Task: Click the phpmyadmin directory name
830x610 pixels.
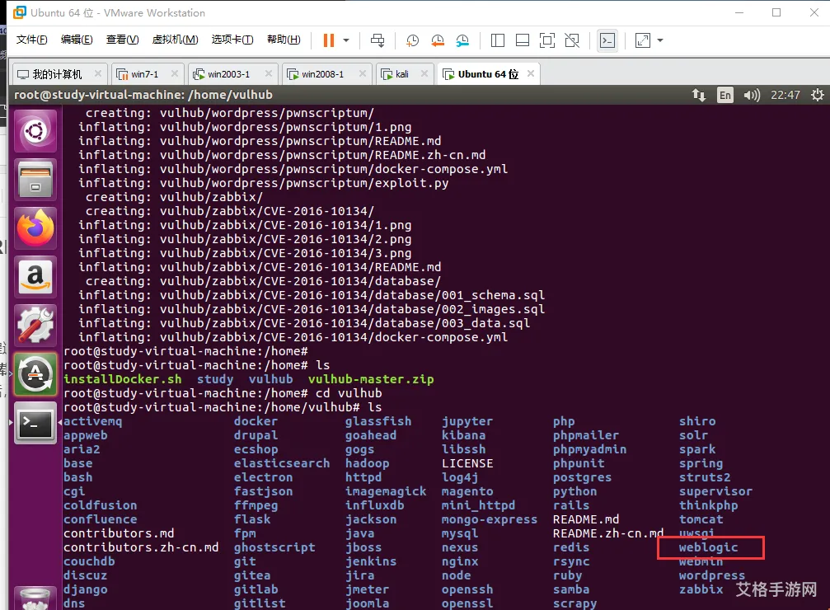Action: [x=589, y=449]
